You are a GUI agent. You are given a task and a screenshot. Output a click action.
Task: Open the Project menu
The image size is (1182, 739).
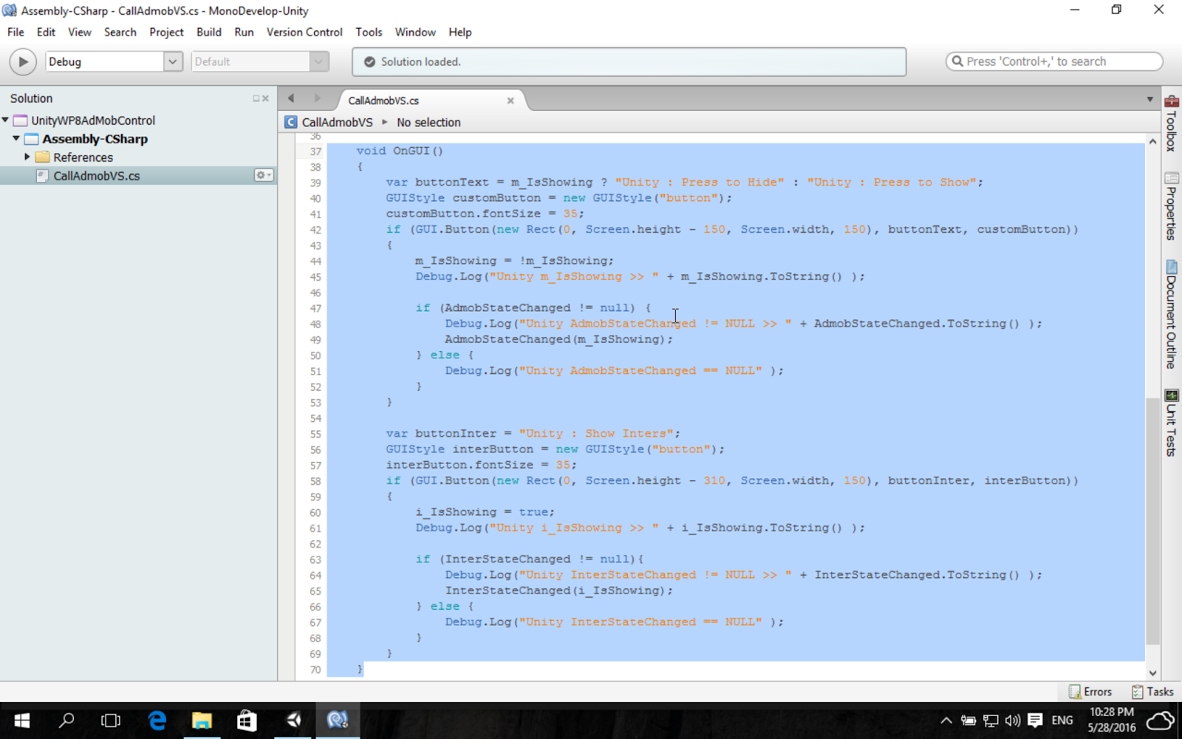(x=166, y=33)
